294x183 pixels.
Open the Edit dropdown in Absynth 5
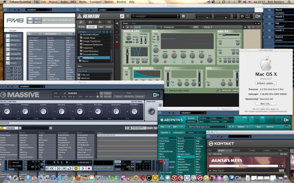click(178, 127)
